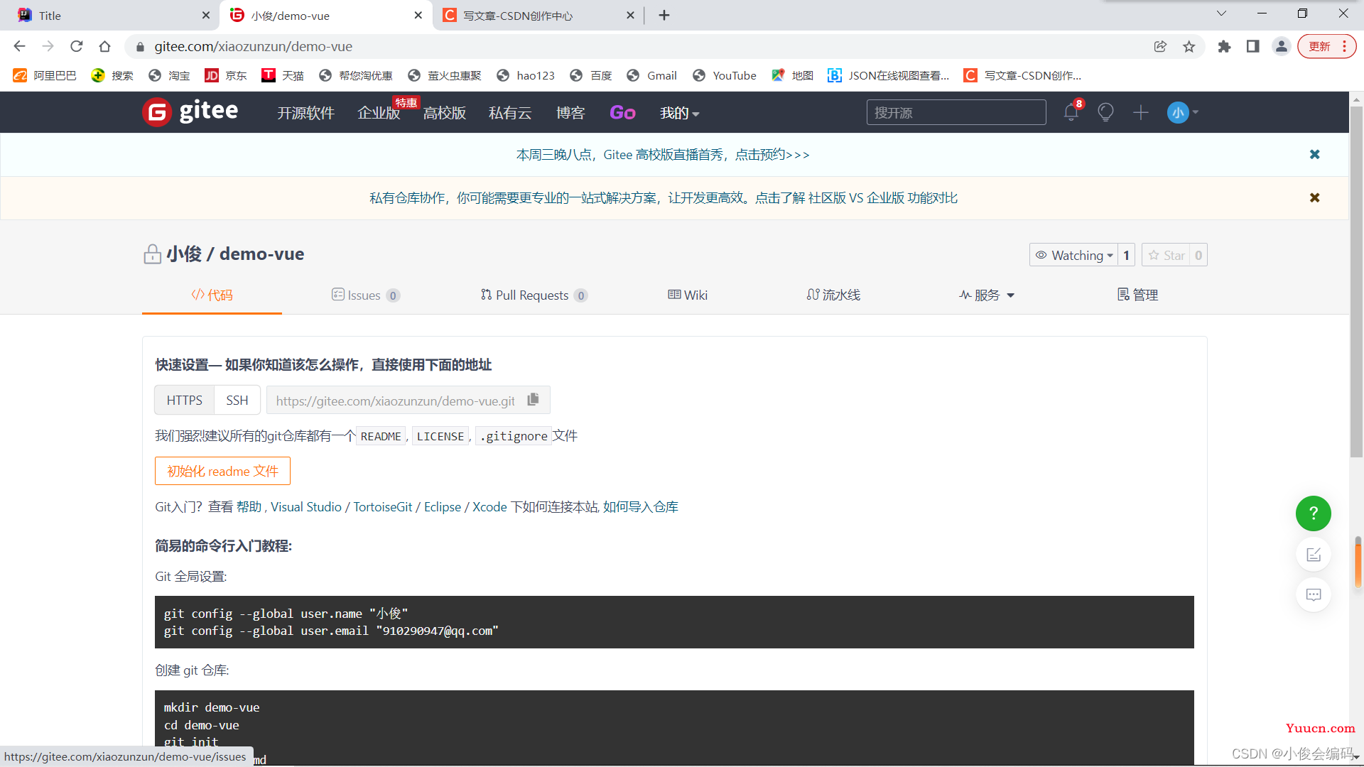Close the private repo collaboration banner
This screenshot has height=767, width=1364.
click(x=1315, y=197)
